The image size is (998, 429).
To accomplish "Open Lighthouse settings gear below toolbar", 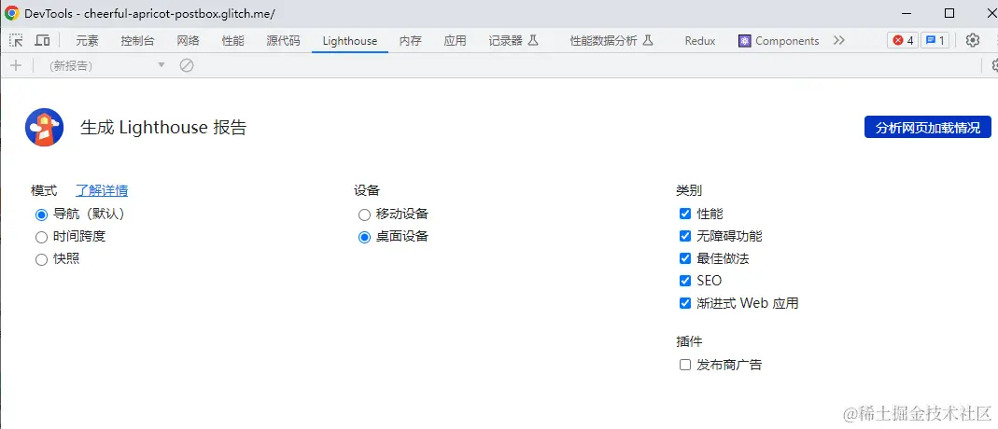I will tap(994, 65).
